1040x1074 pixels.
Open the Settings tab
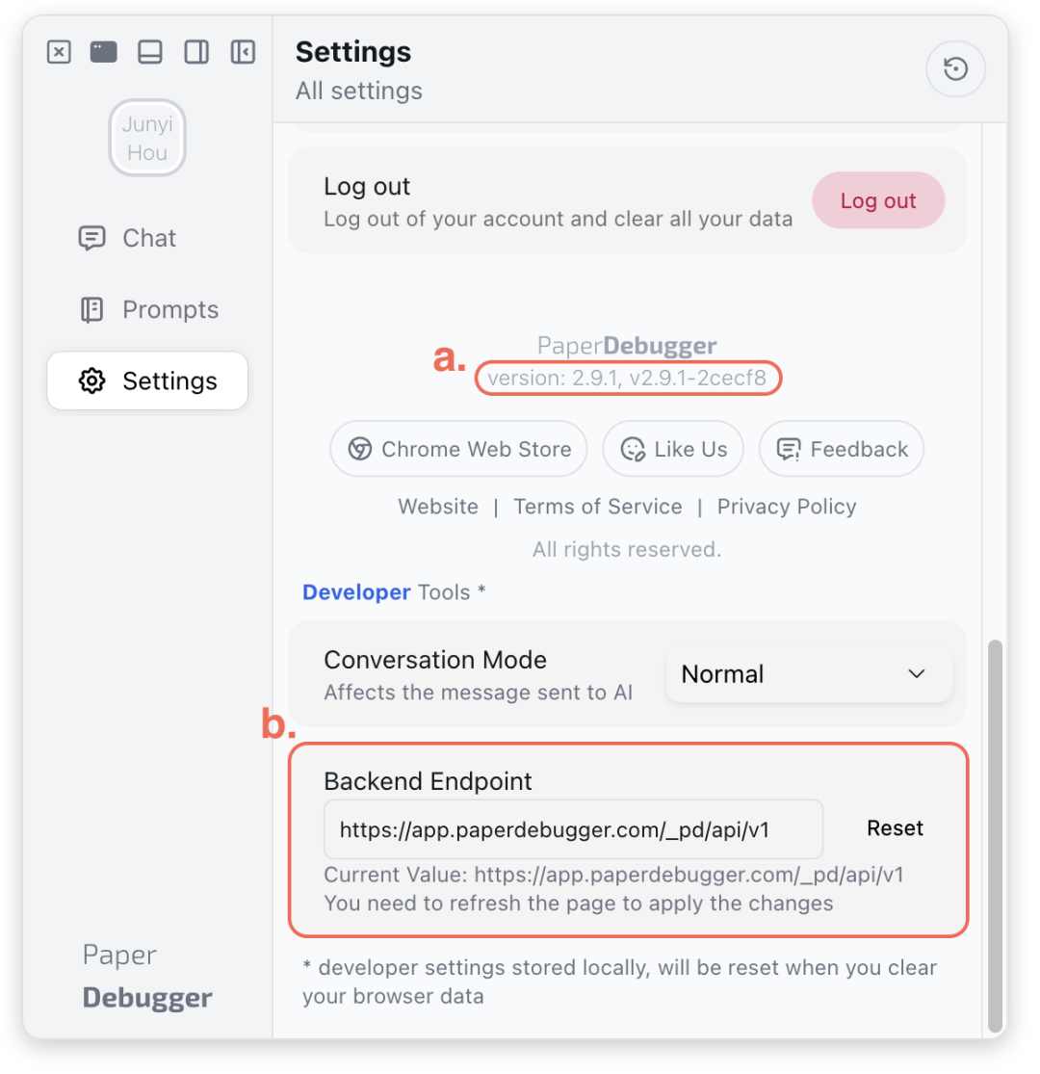tap(146, 380)
